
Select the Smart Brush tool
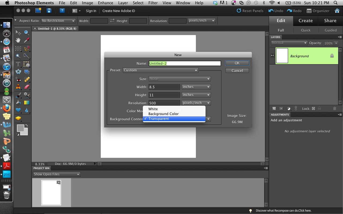[x=27, y=95]
